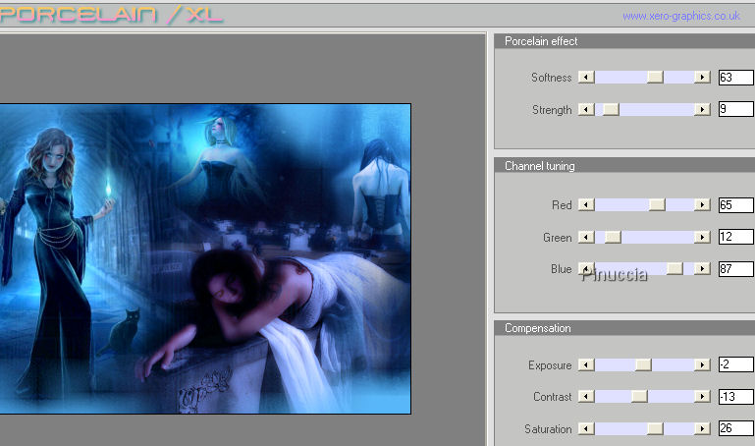Increase Green channel with right arrow

702,237
